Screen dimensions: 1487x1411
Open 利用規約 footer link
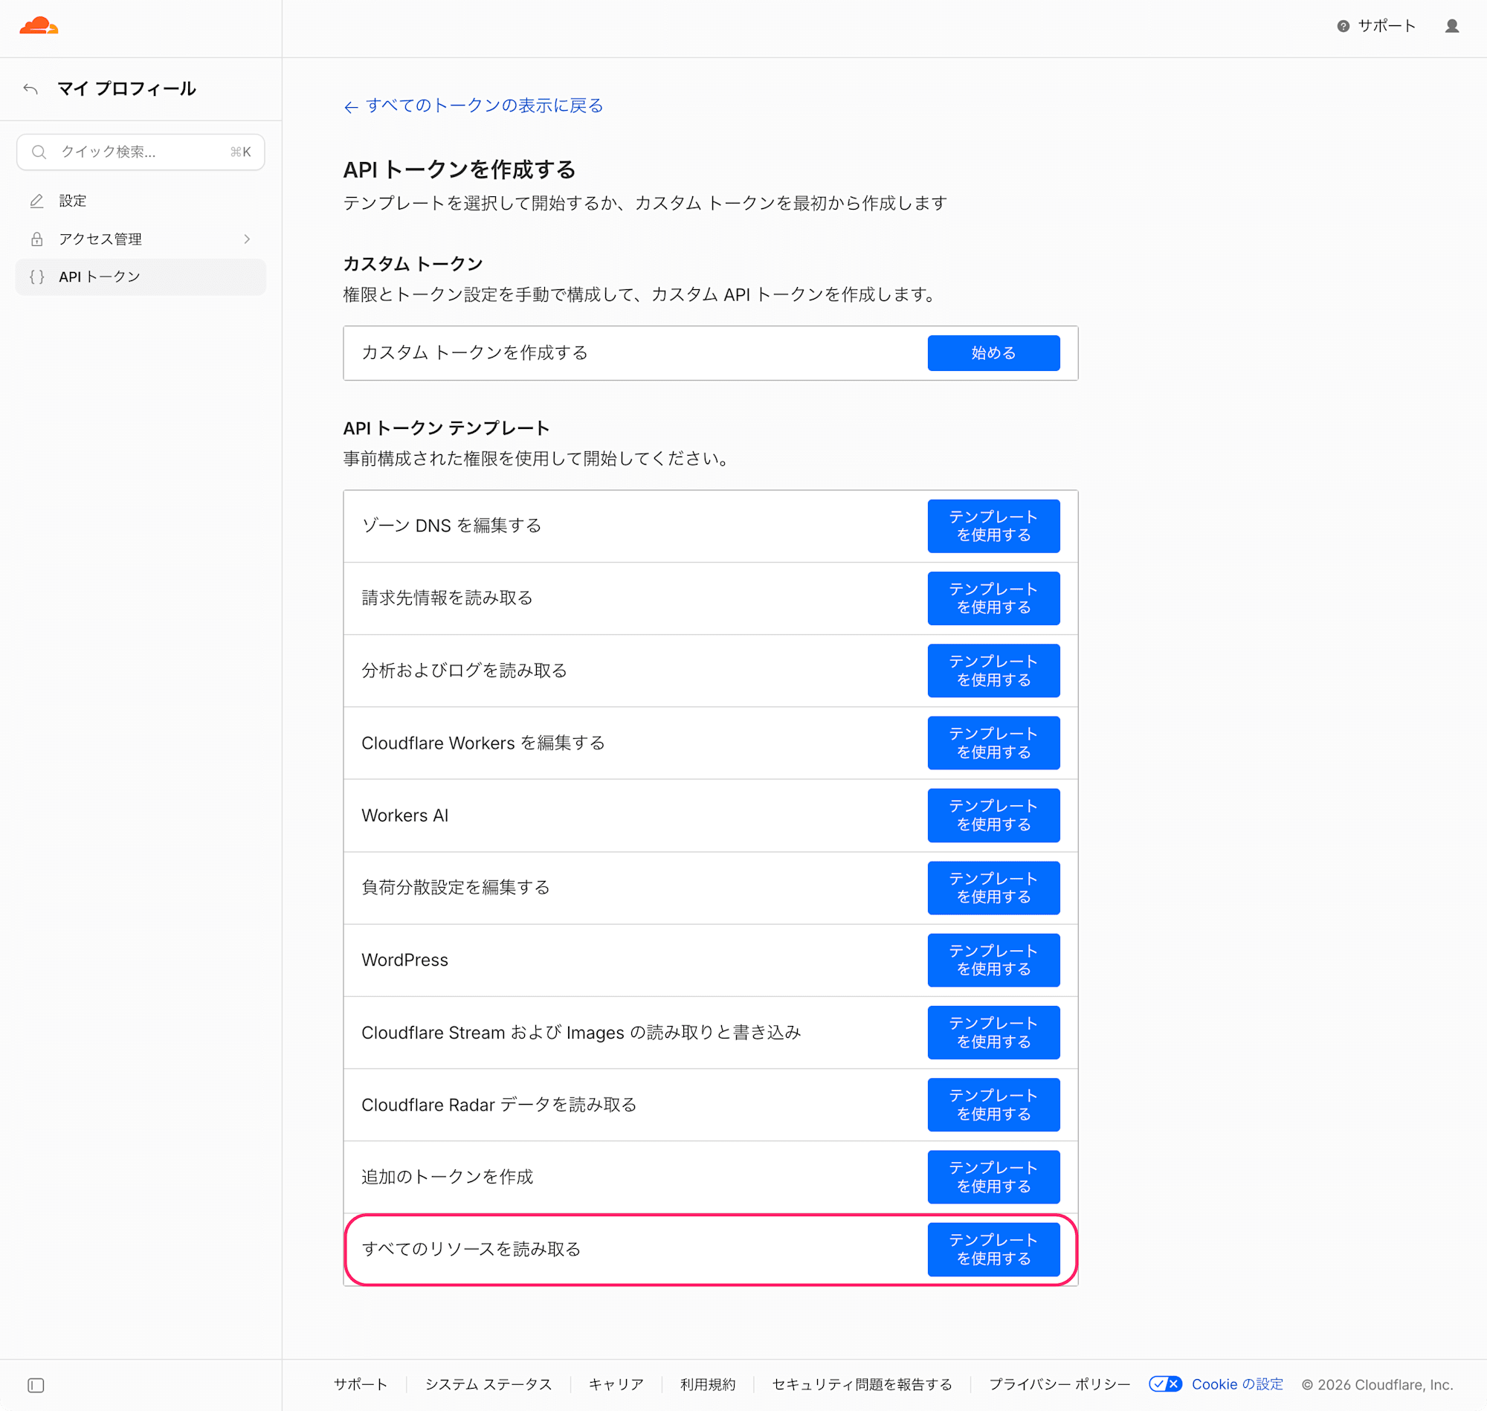click(708, 1384)
